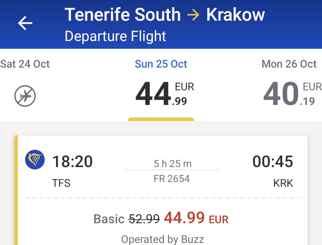Tap the 18:20 departure time

coord(72,161)
